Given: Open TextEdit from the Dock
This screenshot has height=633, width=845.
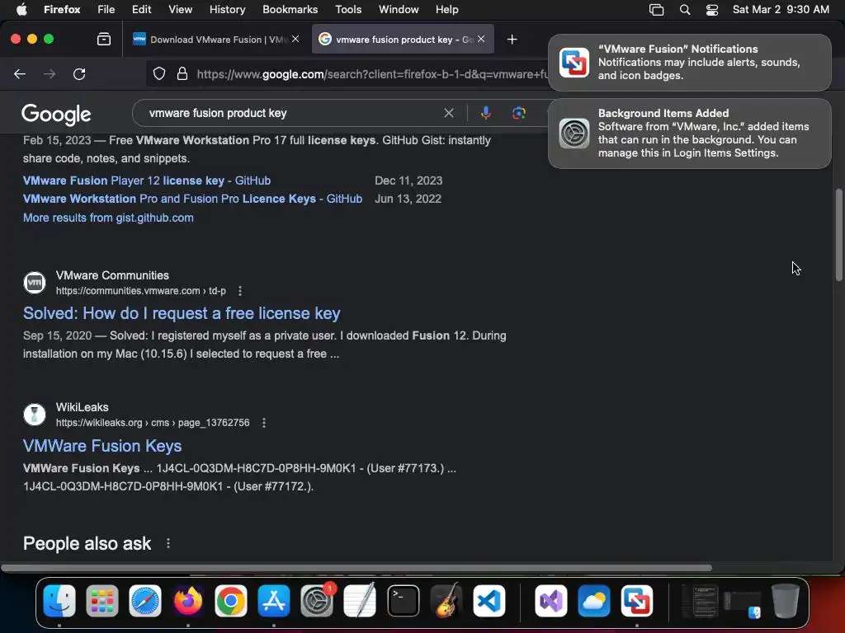Looking at the screenshot, I should [x=360, y=600].
